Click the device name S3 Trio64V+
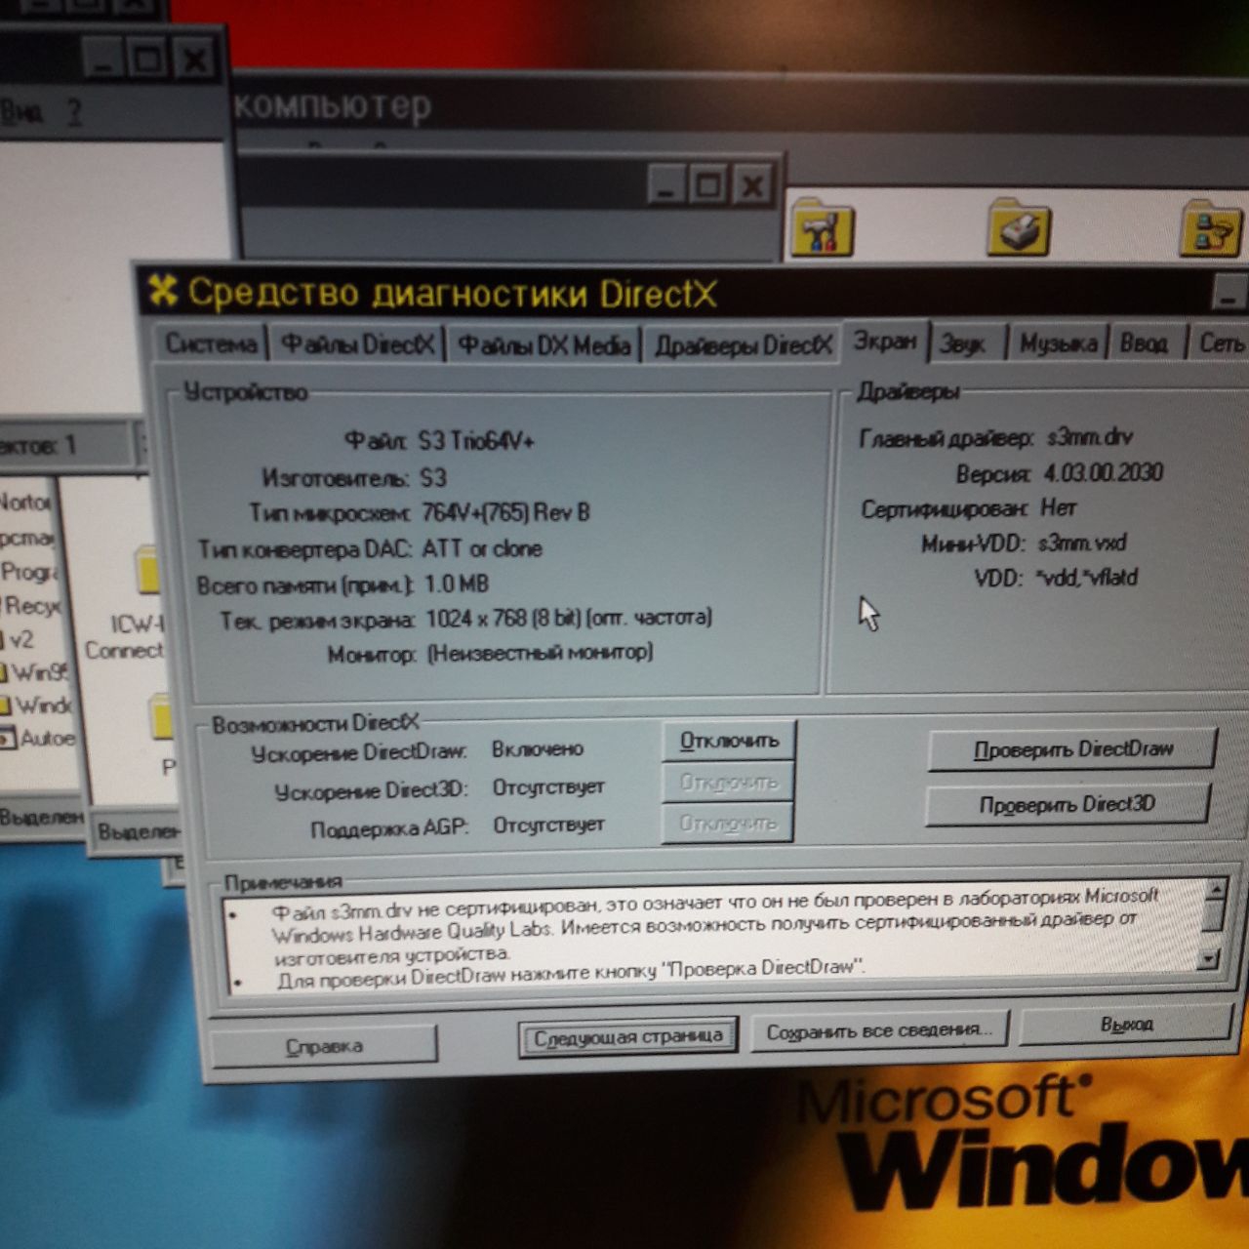The image size is (1249, 1249). point(476,441)
